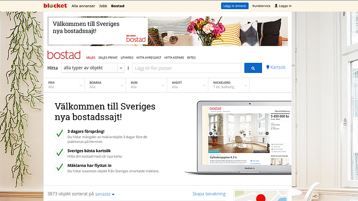Screen dimensions: 358x201
Task: Click the blocket logo in the header
Action: 55,6
